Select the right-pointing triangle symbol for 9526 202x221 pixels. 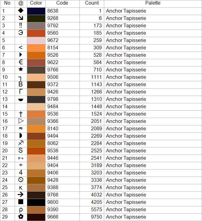coord(21,55)
